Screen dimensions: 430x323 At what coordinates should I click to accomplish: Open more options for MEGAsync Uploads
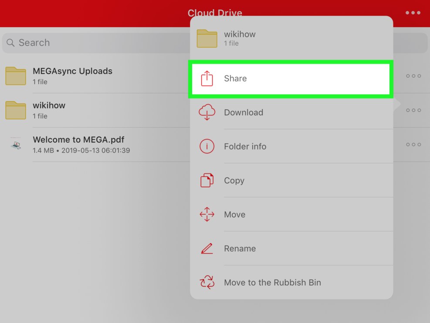coord(413,76)
